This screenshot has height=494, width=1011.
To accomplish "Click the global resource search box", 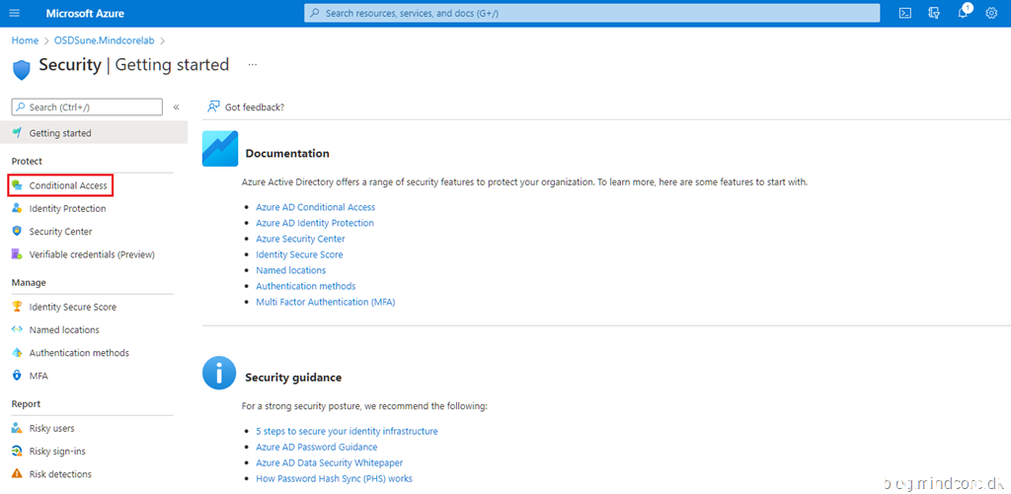I will (x=592, y=13).
